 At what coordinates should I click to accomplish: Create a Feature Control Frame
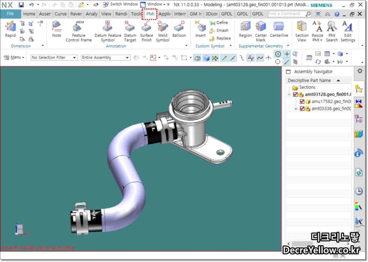tap(79, 31)
